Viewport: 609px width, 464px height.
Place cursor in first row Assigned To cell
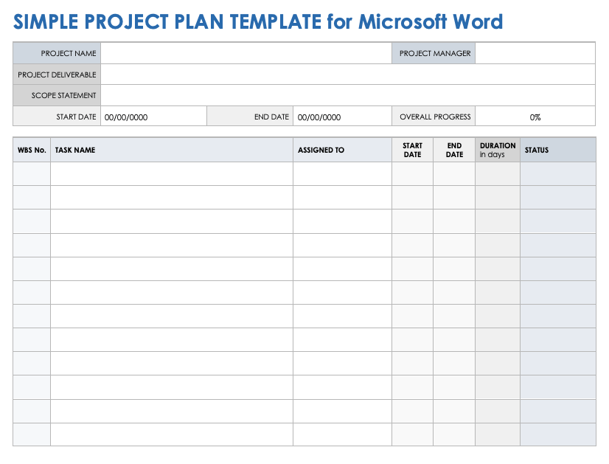tap(342, 174)
